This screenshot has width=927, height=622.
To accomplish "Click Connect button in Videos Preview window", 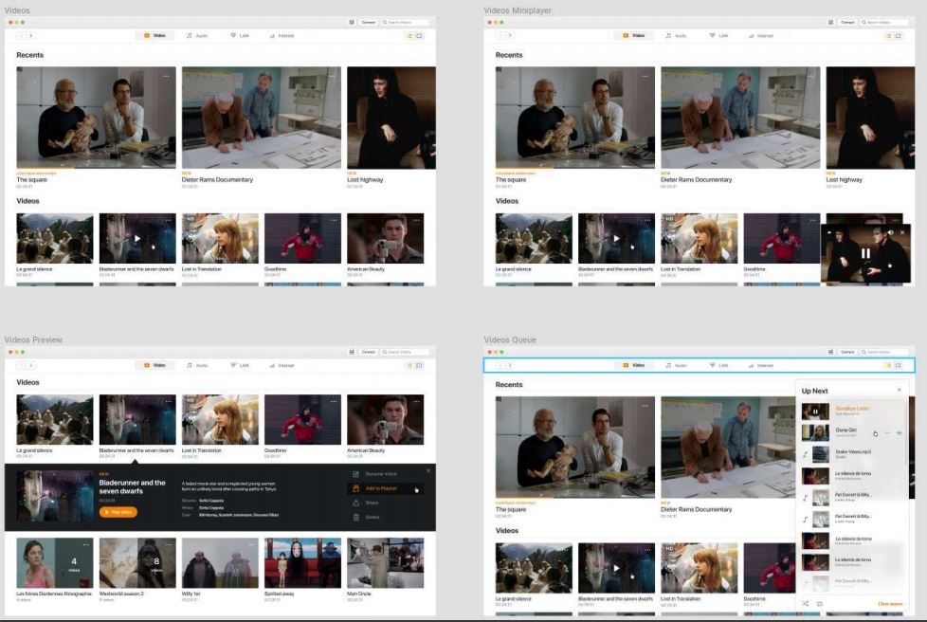I will [x=369, y=352].
